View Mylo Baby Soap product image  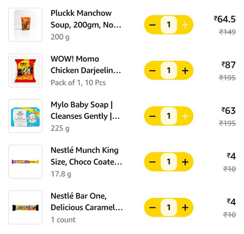click(x=25, y=116)
